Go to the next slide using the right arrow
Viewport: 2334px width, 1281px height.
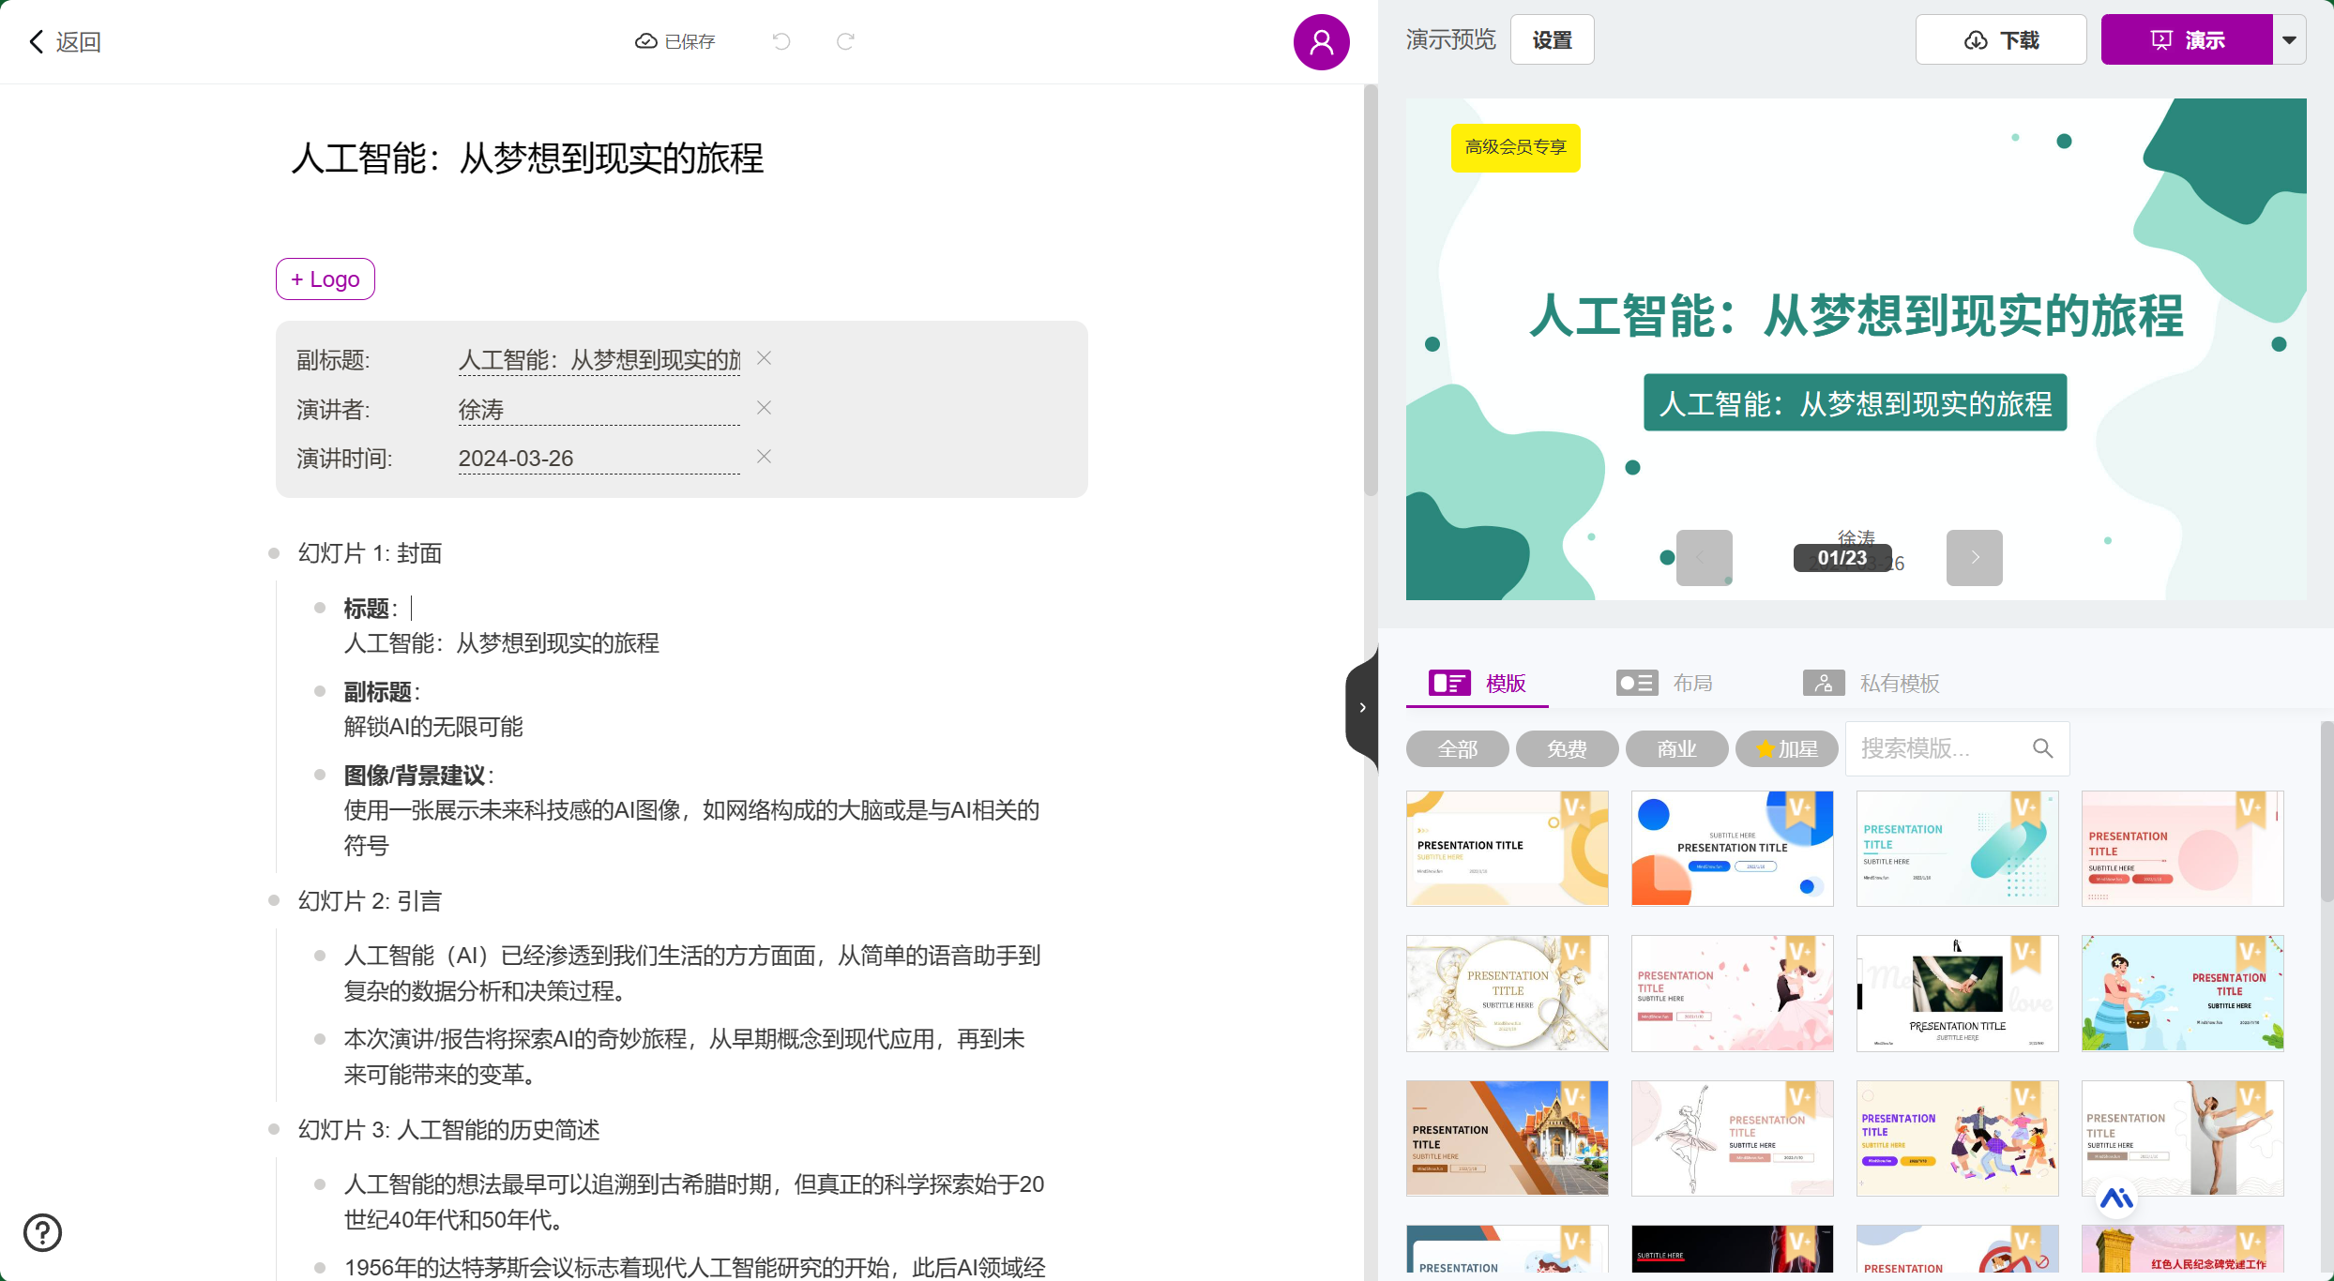point(1974,557)
